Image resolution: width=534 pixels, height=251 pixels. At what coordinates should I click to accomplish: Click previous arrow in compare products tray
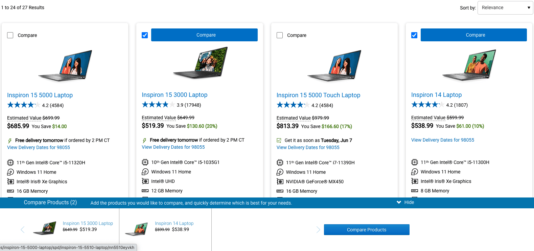click(23, 230)
